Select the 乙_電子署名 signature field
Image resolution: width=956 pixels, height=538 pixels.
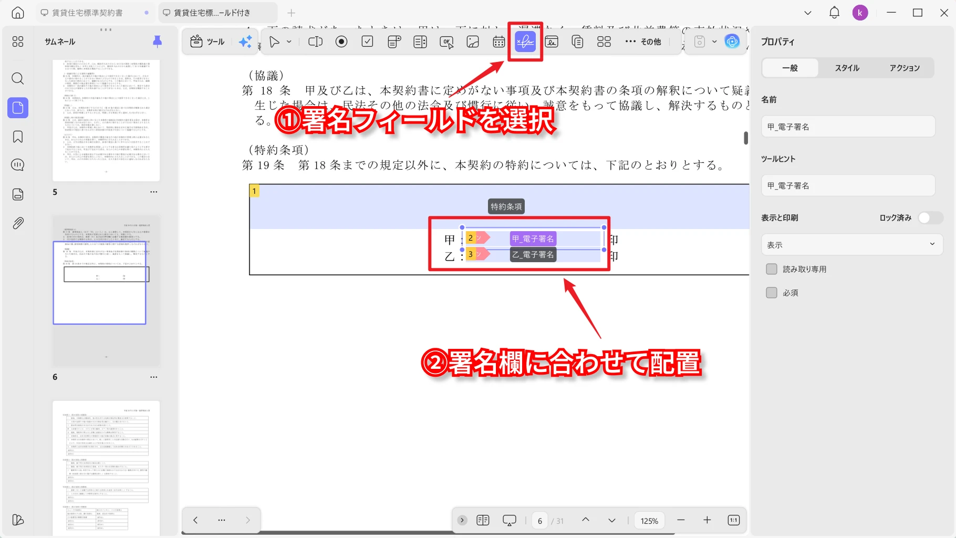pos(533,254)
